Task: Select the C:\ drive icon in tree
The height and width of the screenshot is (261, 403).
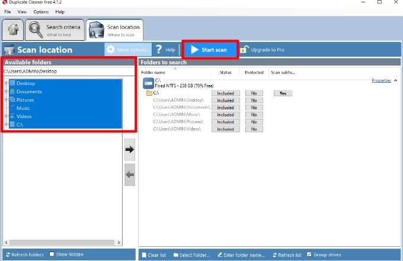Action: point(12,124)
